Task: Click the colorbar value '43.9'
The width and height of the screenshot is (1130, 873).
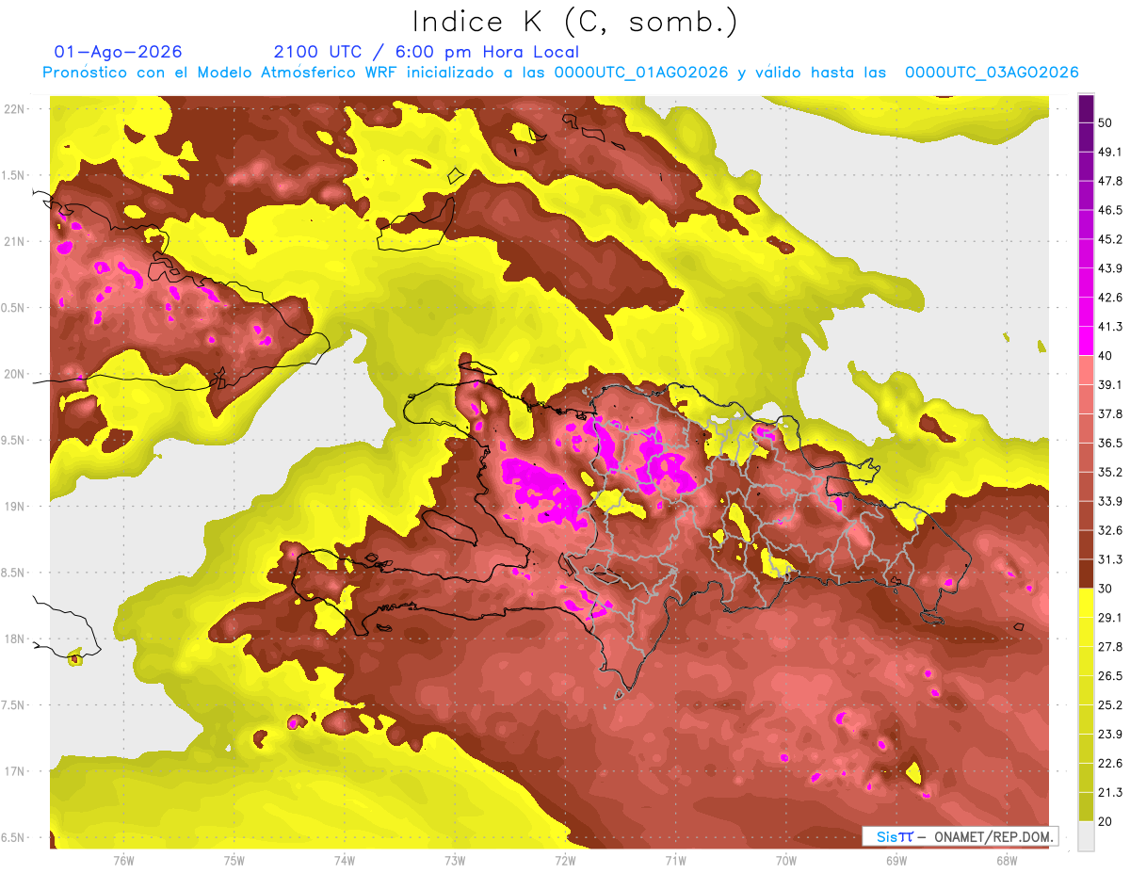Action: [x=1109, y=268]
